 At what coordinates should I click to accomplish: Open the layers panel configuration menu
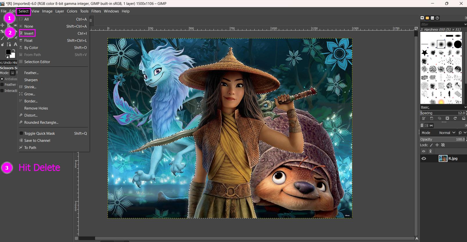(466, 125)
